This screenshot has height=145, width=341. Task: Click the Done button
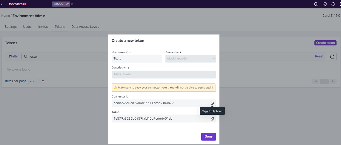[208, 136]
